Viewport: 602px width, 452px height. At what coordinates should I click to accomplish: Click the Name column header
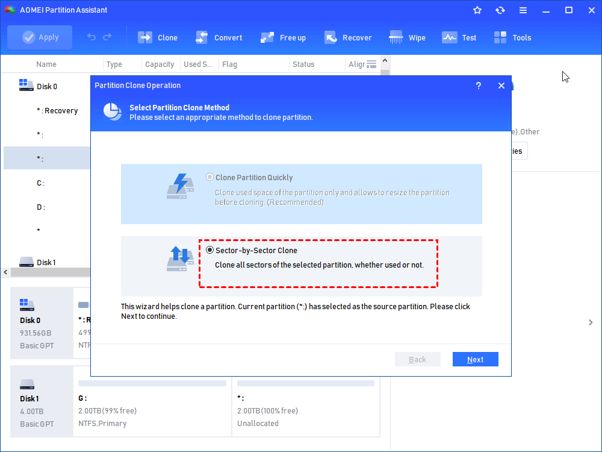click(x=46, y=64)
